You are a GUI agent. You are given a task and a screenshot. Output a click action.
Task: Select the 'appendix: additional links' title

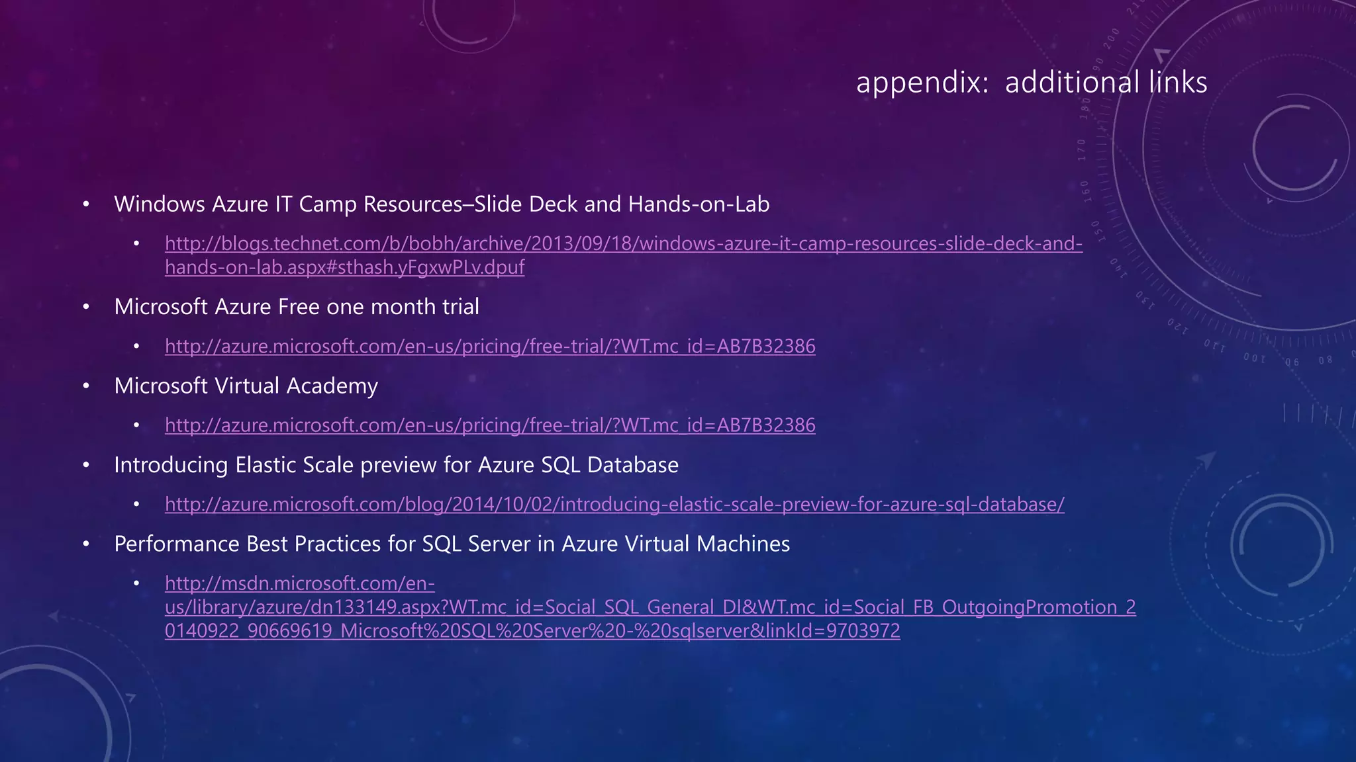click(x=1032, y=83)
